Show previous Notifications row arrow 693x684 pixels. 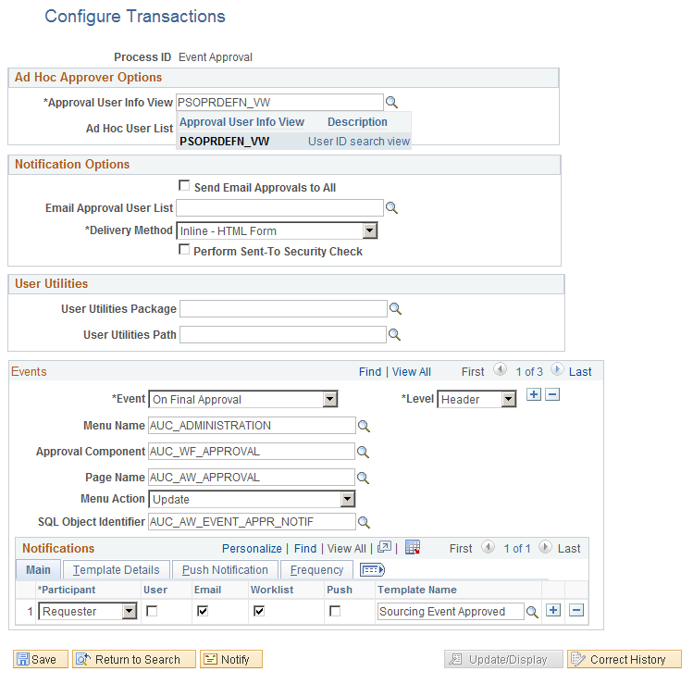pyautogui.click(x=488, y=547)
